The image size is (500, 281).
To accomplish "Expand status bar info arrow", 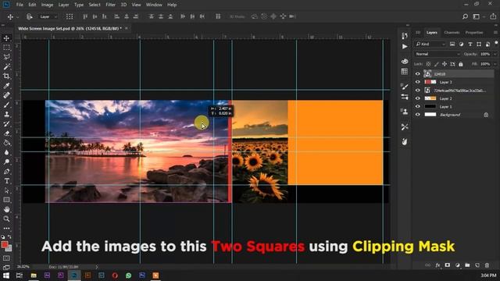I will tap(97, 267).
